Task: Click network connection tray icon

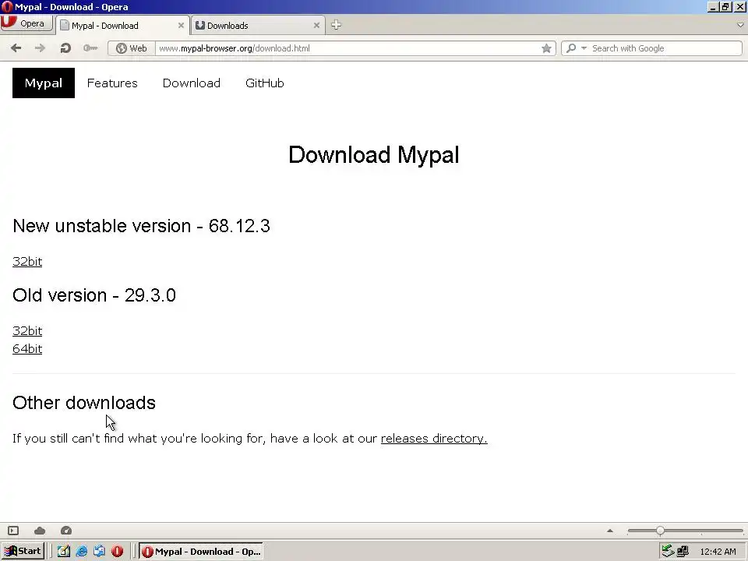Action: [x=683, y=552]
